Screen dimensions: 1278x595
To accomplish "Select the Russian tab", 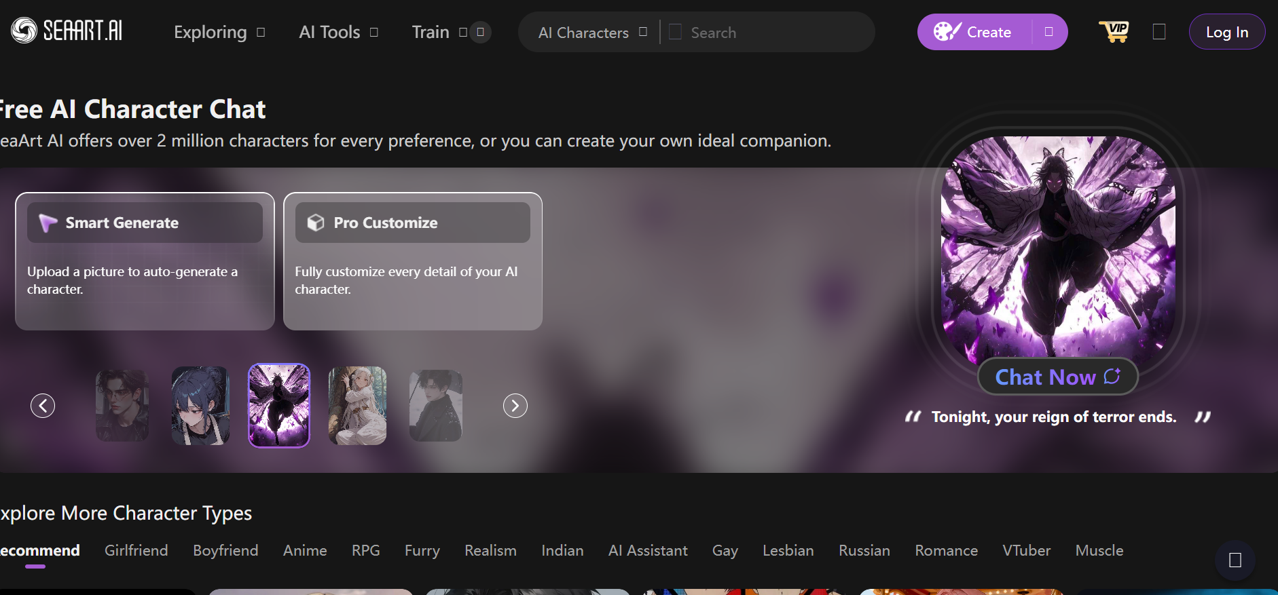I will pyautogui.click(x=864, y=551).
